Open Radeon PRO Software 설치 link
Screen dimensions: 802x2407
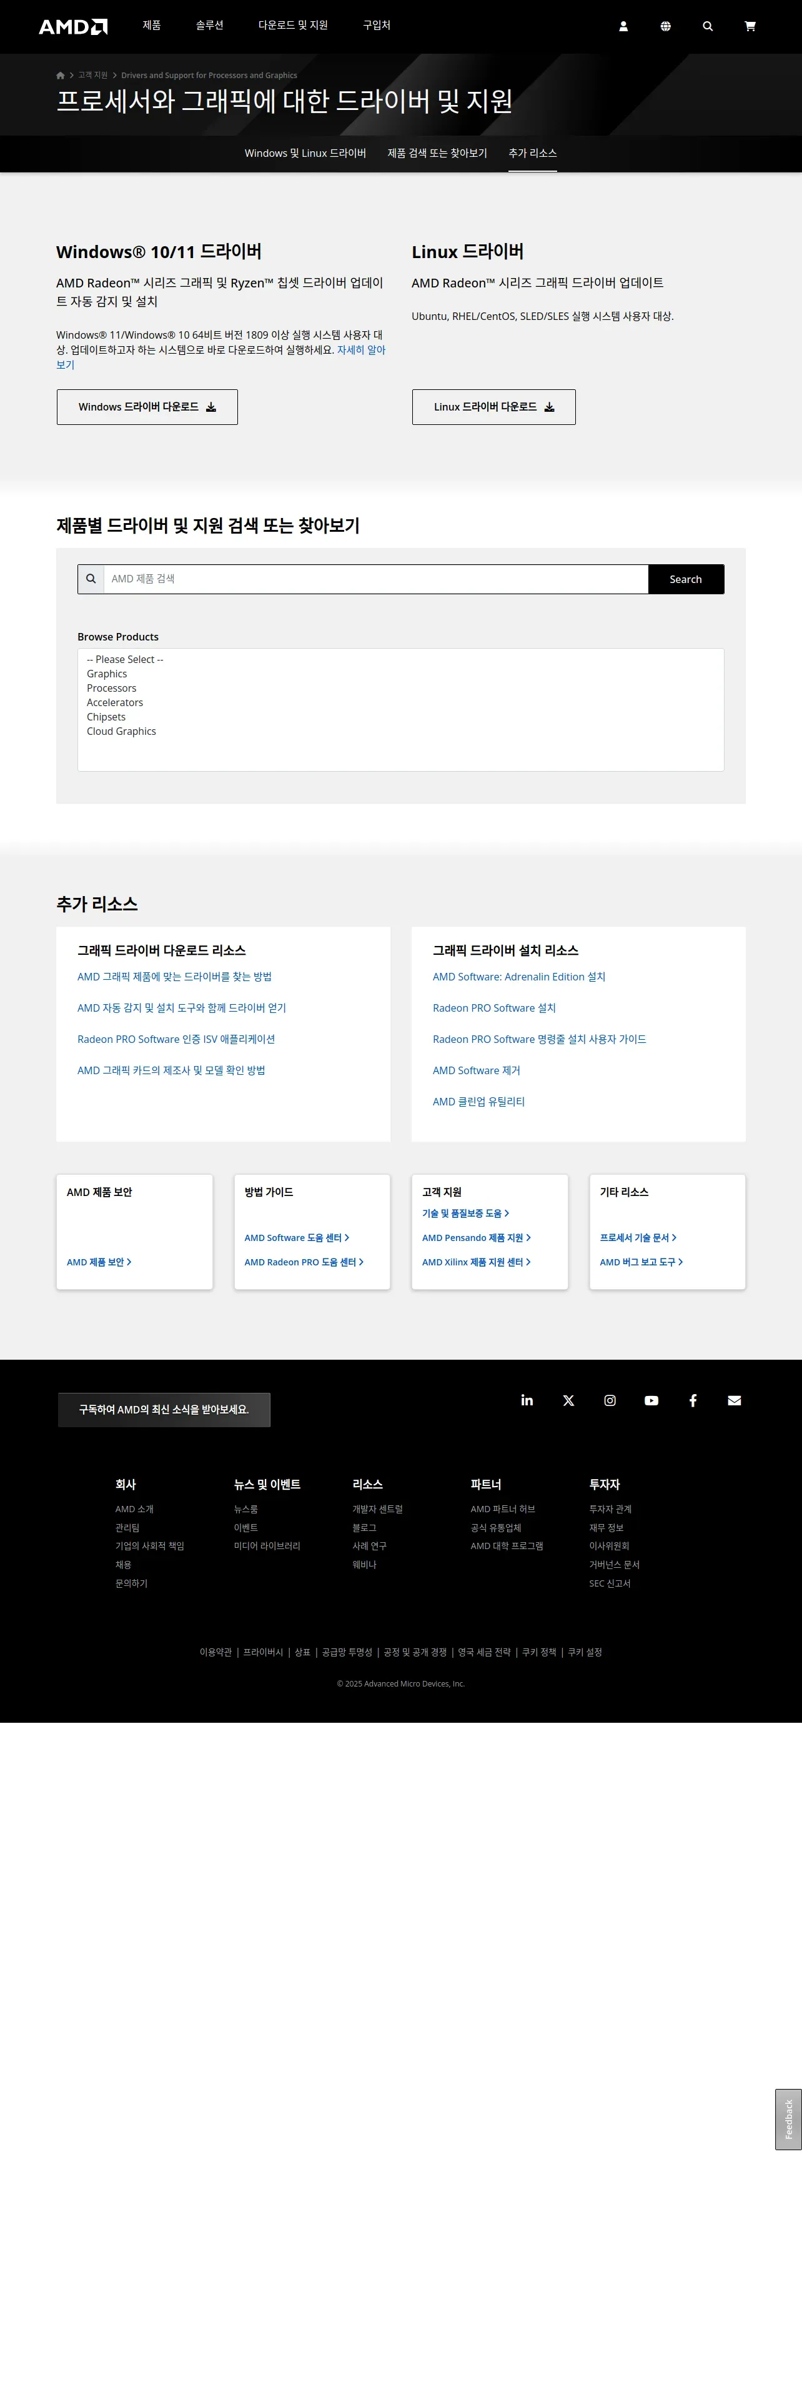point(494,1008)
